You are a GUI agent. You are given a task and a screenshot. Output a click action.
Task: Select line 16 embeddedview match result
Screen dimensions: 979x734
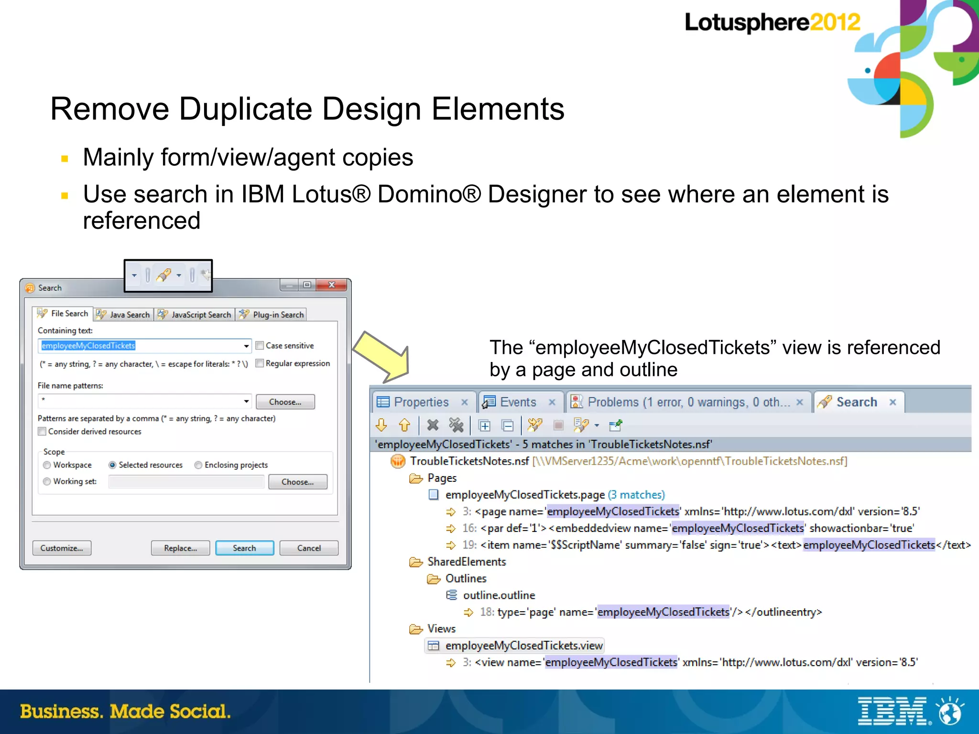click(x=680, y=528)
